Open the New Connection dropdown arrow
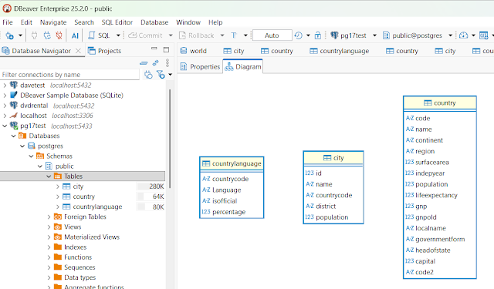 click(20, 35)
